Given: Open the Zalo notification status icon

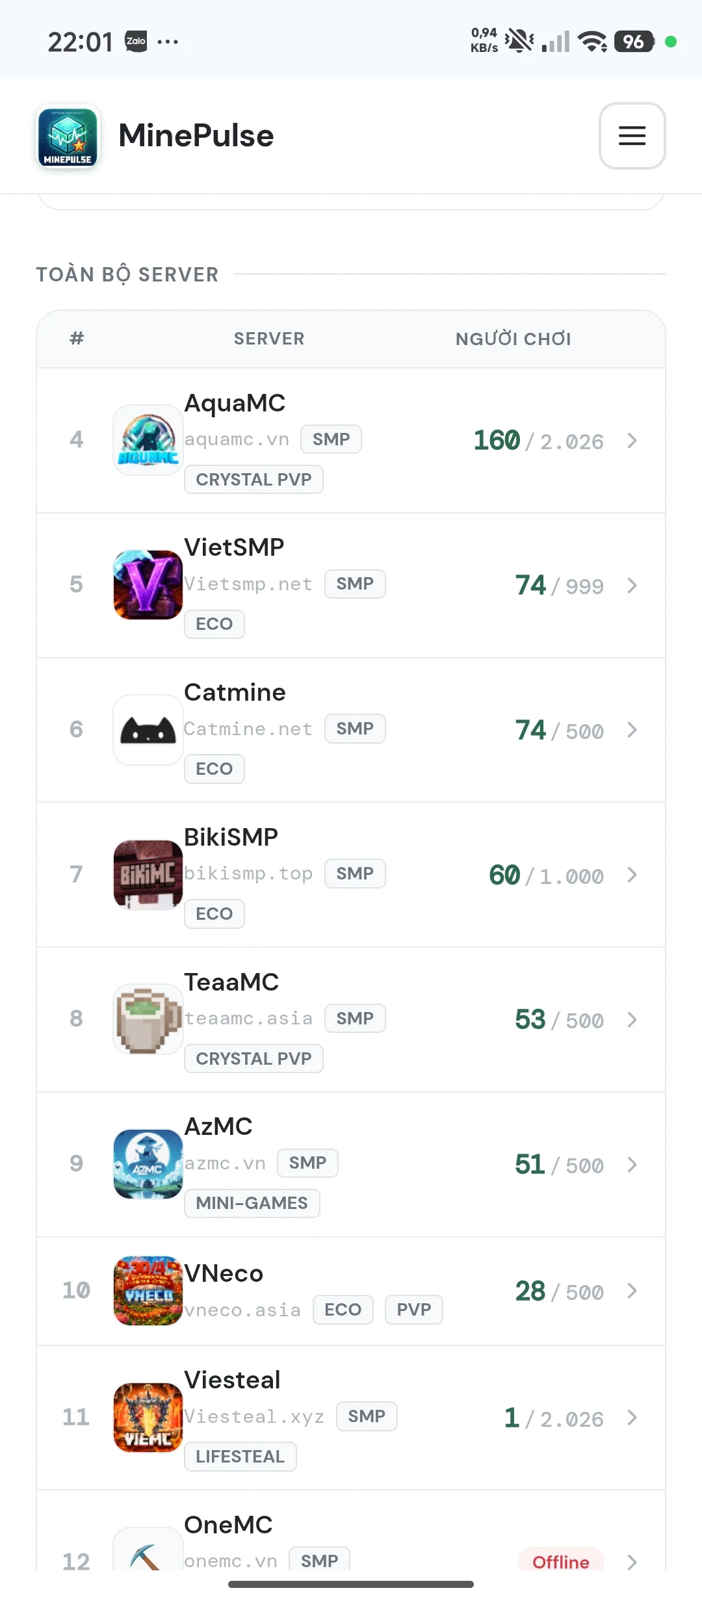Looking at the screenshot, I should coord(136,41).
